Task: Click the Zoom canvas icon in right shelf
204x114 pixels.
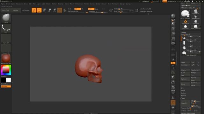Action: (173, 28)
